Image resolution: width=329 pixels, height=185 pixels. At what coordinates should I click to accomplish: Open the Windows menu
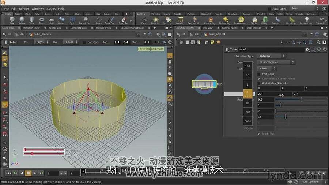pyautogui.click(x=38, y=9)
